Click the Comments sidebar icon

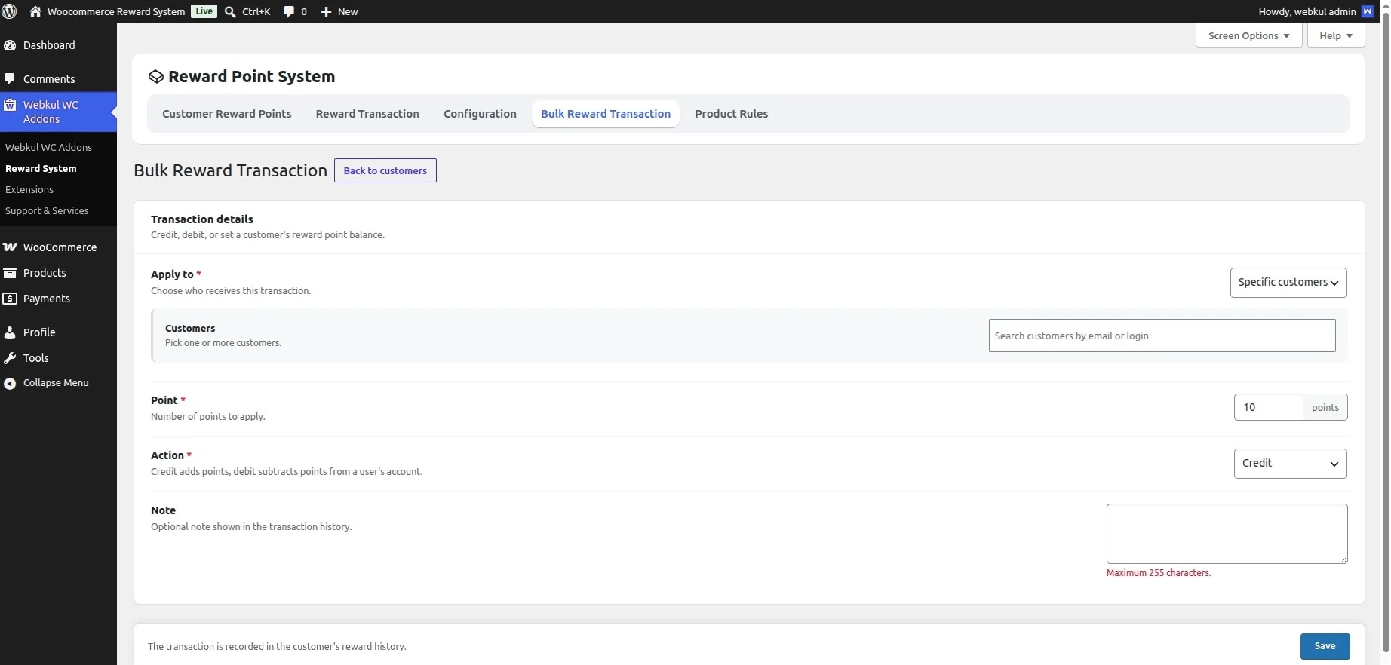coord(10,79)
